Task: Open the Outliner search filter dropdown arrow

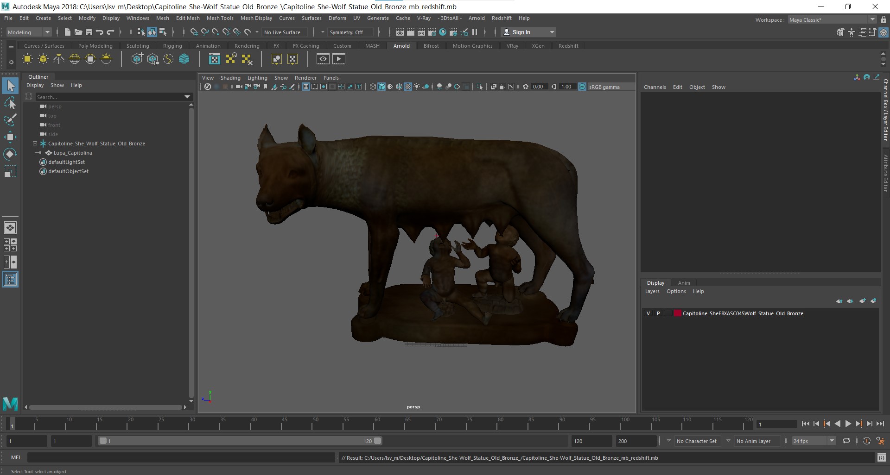Action: point(187,97)
